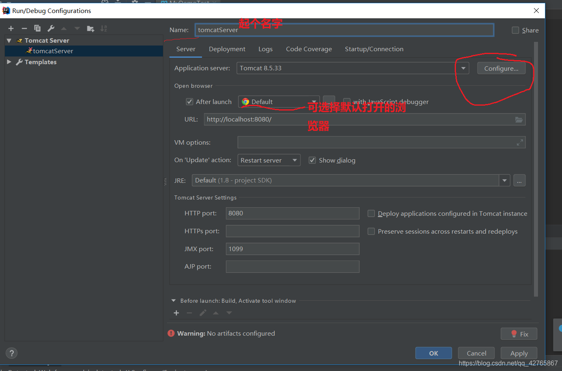Enable with JavaScript debugger checkbox
The width and height of the screenshot is (562, 371).
click(347, 102)
